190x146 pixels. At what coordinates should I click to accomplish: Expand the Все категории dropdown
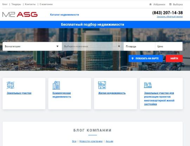click(32, 46)
